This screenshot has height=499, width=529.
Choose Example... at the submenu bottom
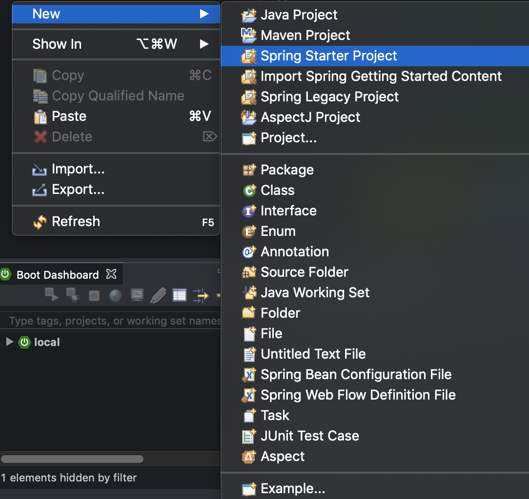[375, 489]
